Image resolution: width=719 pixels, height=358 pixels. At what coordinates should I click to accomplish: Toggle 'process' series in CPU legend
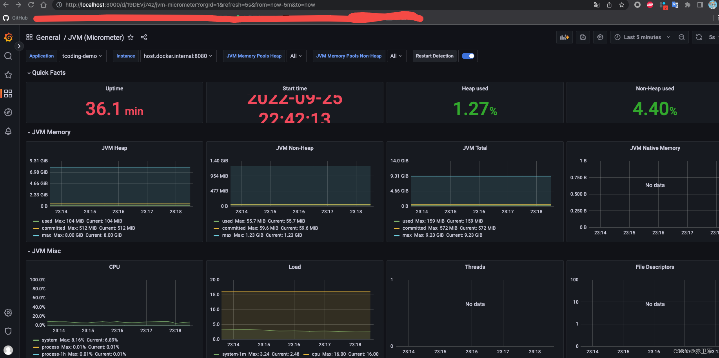(50, 347)
